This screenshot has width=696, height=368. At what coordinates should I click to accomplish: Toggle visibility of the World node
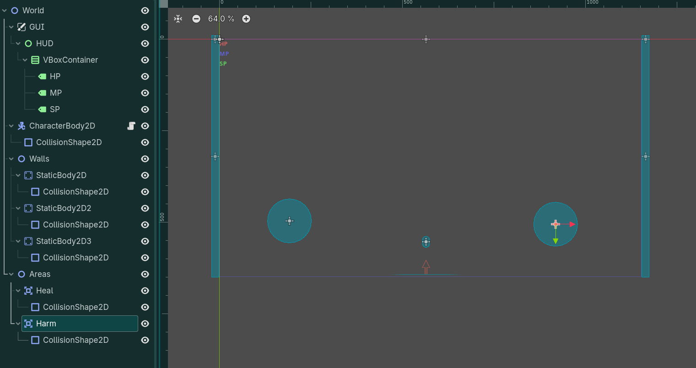pos(145,11)
